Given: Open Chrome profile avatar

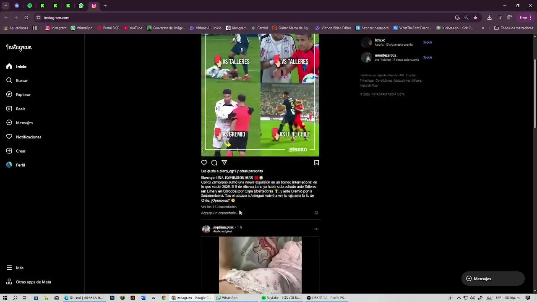Looking at the screenshot, I should click(x=509, y=18).
